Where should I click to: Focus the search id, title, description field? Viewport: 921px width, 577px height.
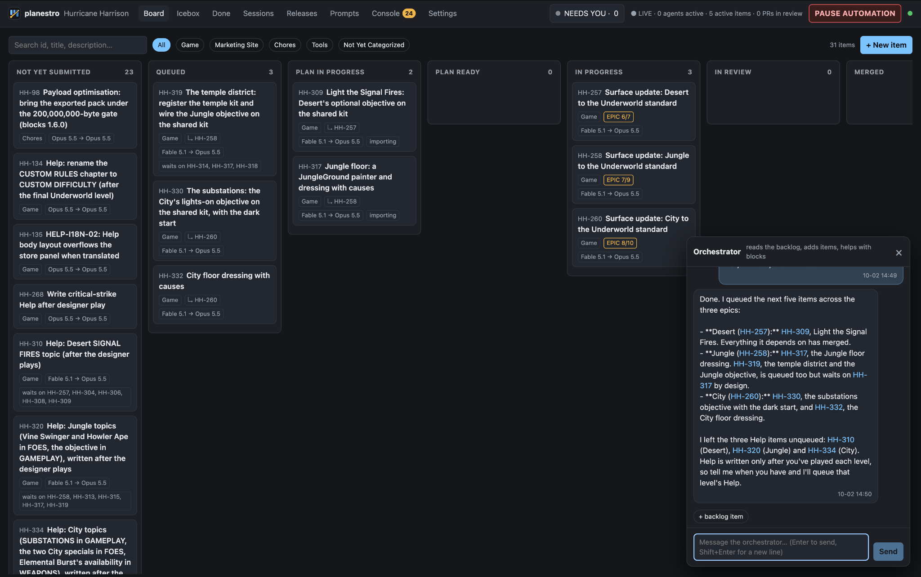pos(78,45)
